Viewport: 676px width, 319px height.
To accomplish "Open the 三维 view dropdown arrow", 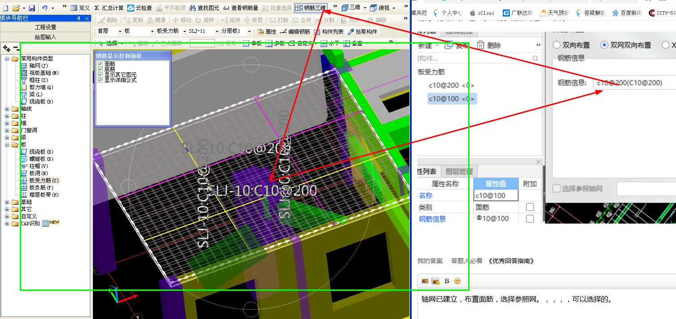I will [x=364, y=8].
